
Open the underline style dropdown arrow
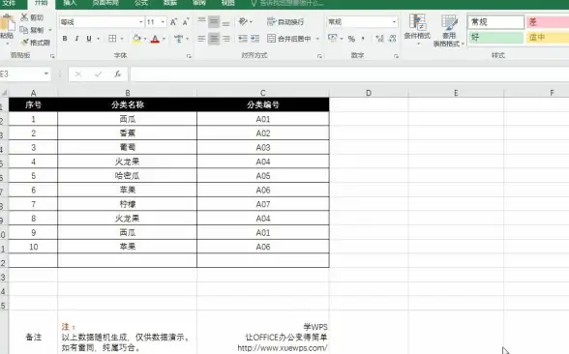pyautogui.click(x=98, y=39)
